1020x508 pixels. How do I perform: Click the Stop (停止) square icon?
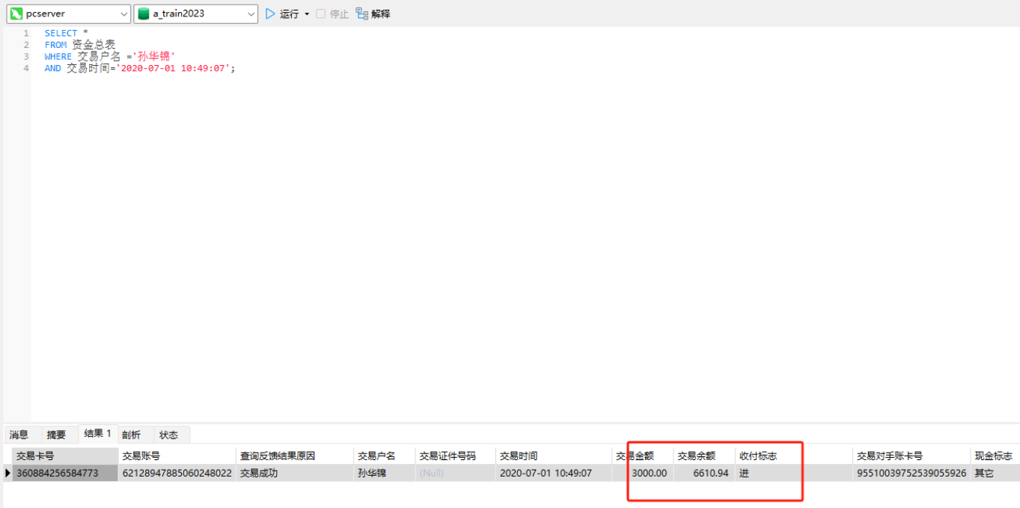point(320,13)
